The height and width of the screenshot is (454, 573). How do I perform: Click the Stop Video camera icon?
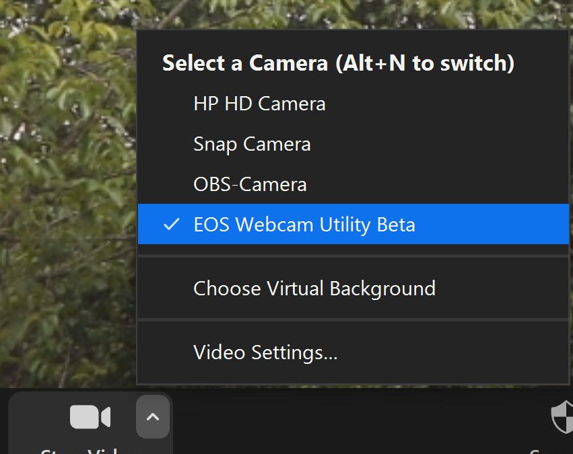click(x=90, y=418)
